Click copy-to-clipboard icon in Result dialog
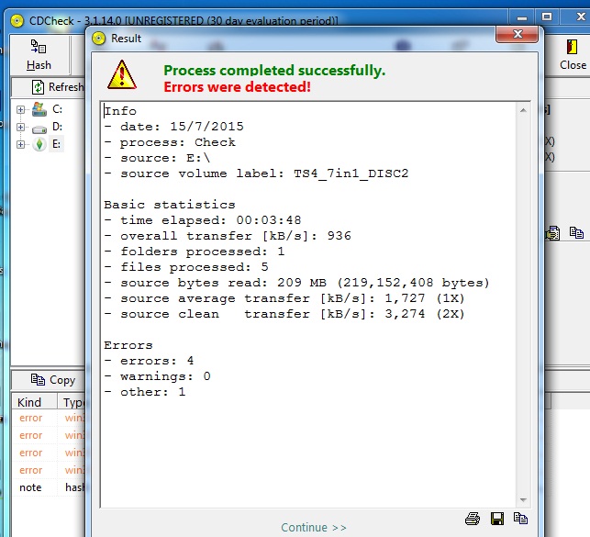The height and width of the screenshot is (537, 590). (x=520, y=519)
